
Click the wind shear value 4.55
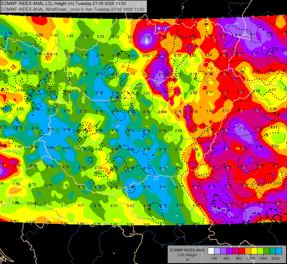click(8, 33)
